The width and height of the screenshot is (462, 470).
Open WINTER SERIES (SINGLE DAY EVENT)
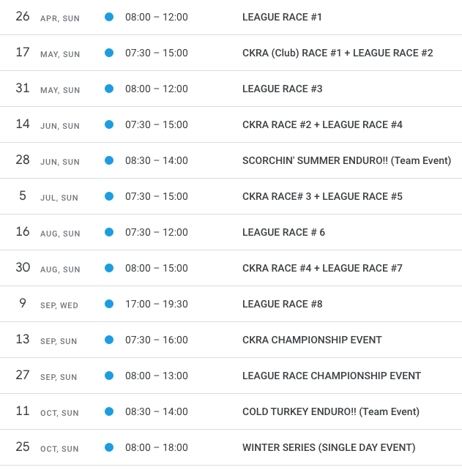329,447
